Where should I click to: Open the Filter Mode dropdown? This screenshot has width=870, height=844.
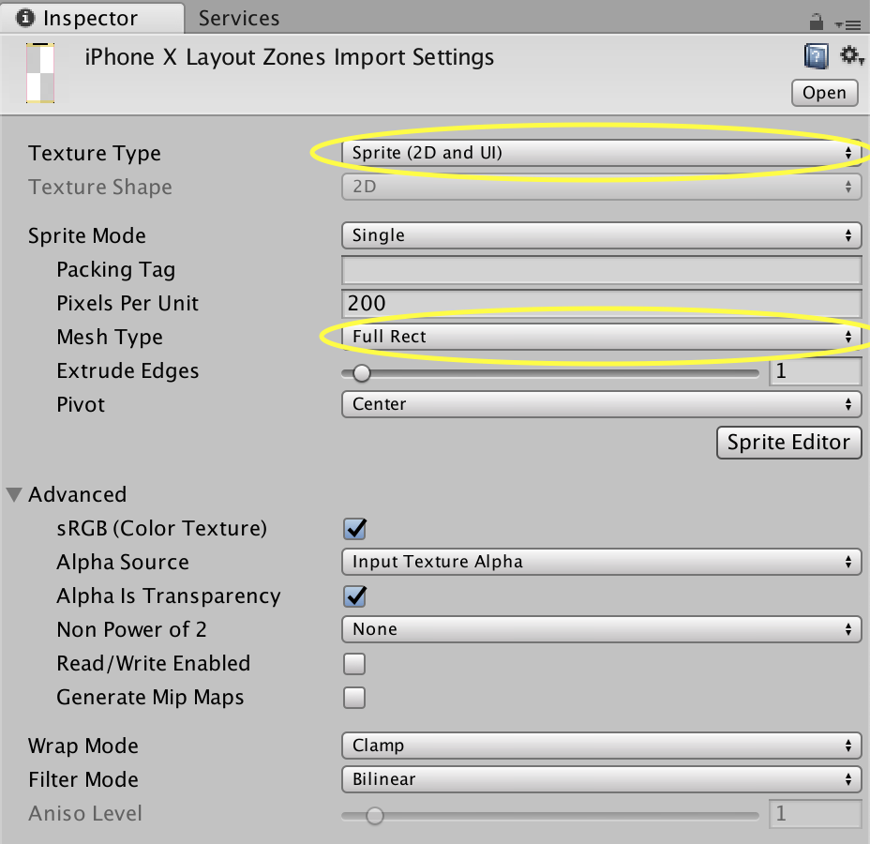tap(602, 779)
